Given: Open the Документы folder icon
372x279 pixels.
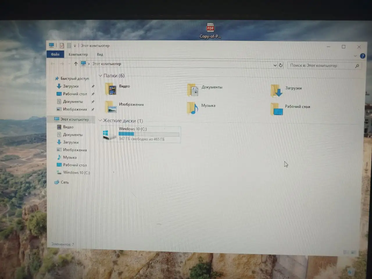Looking at the screenshot, I should coord(193,90).
